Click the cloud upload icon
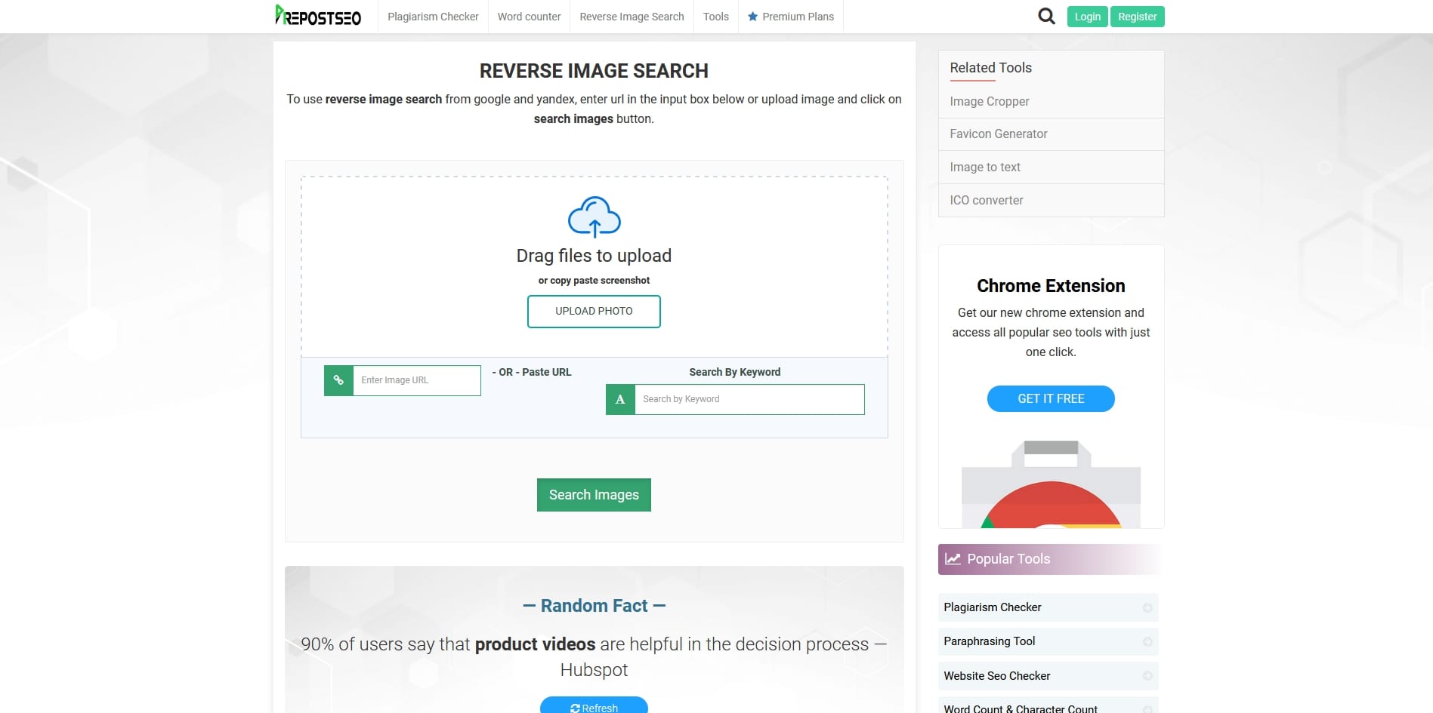Screen dimensions: 1433x713 coord(594,217)
